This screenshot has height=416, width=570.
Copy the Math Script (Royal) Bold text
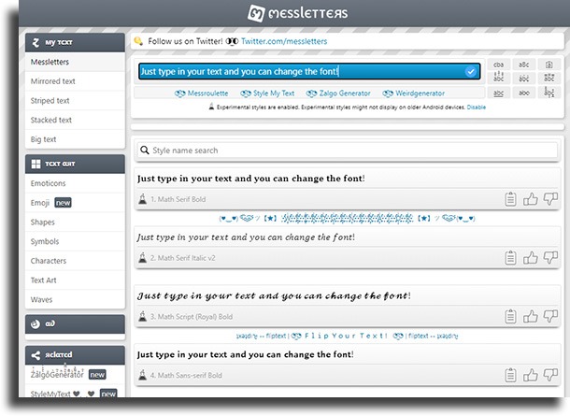coord(510,317)
